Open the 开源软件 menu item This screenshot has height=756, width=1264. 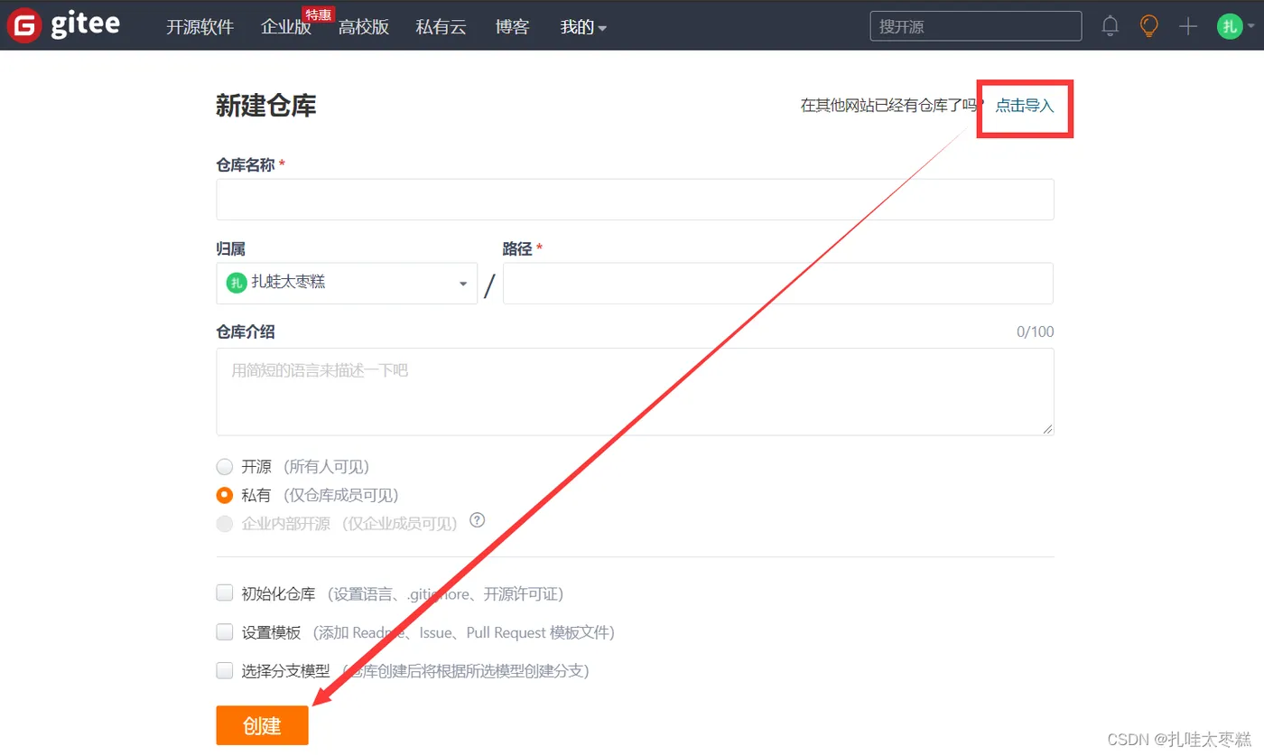pos(200,27)
